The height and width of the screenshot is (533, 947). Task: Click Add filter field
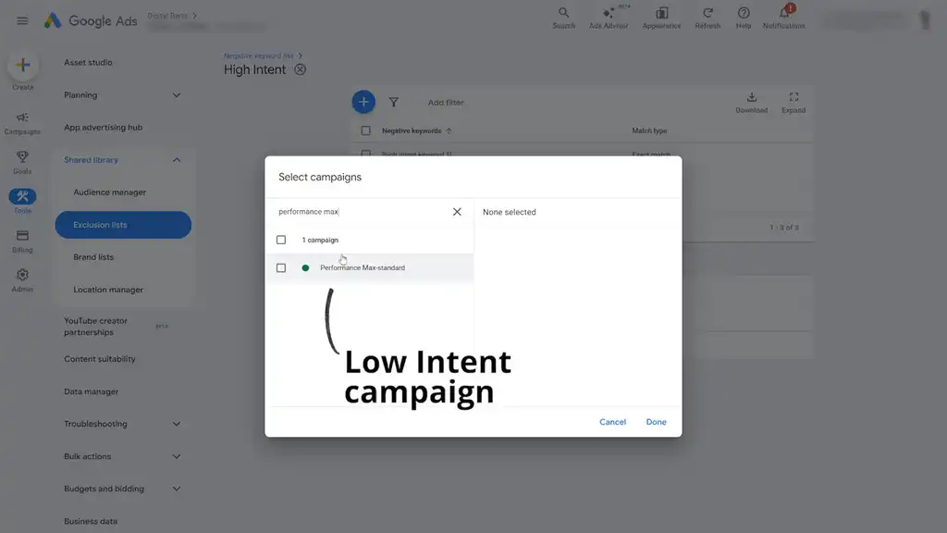coord(446,103)
